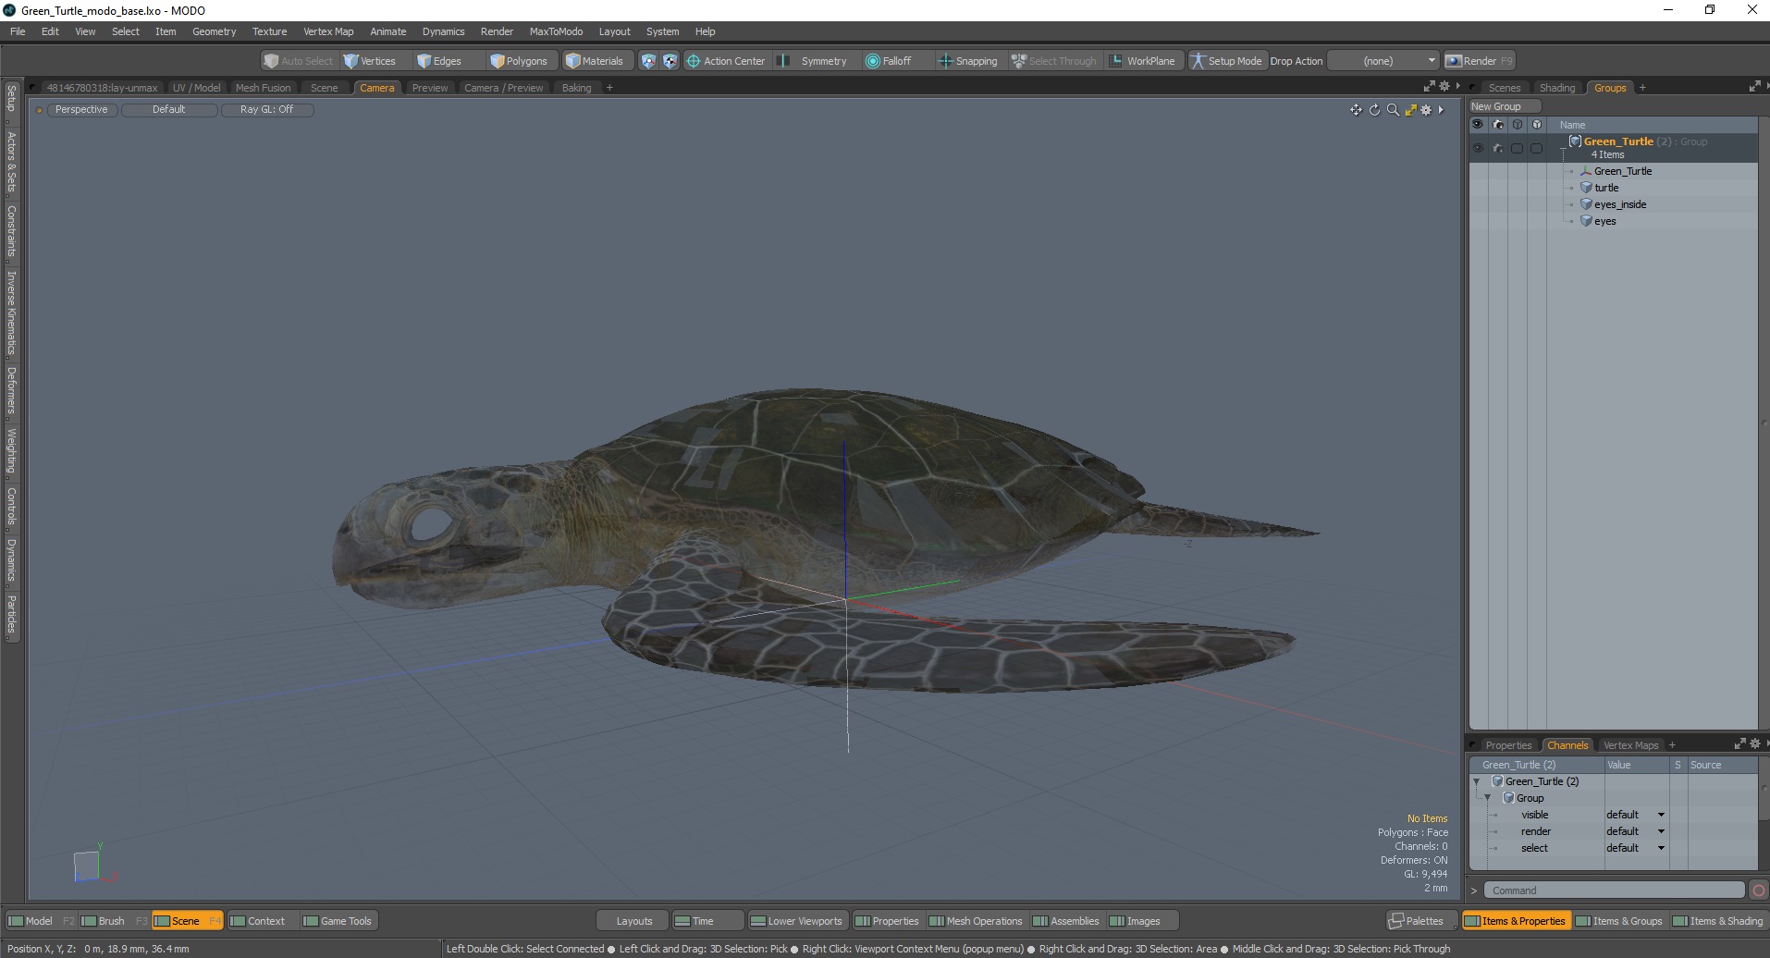
Task: Toggle first box checkbox on Green_Turtle group row
Action: (1517, 148)
